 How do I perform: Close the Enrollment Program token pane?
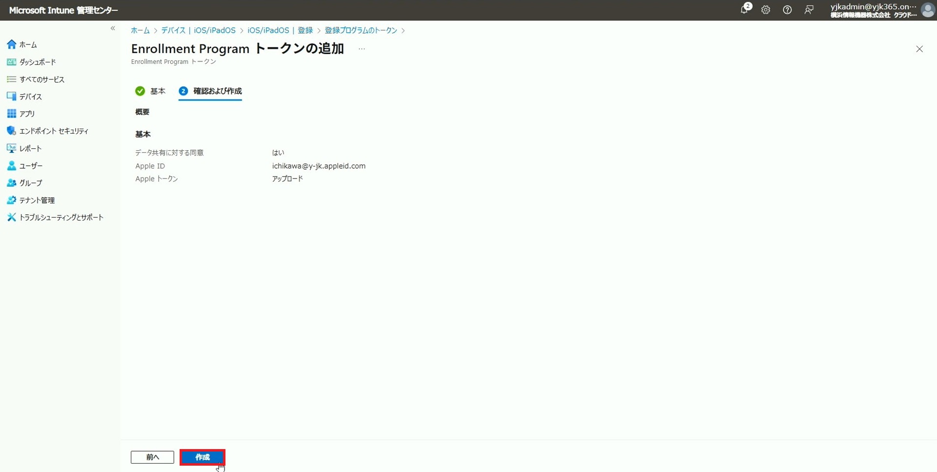click(919, 49)
